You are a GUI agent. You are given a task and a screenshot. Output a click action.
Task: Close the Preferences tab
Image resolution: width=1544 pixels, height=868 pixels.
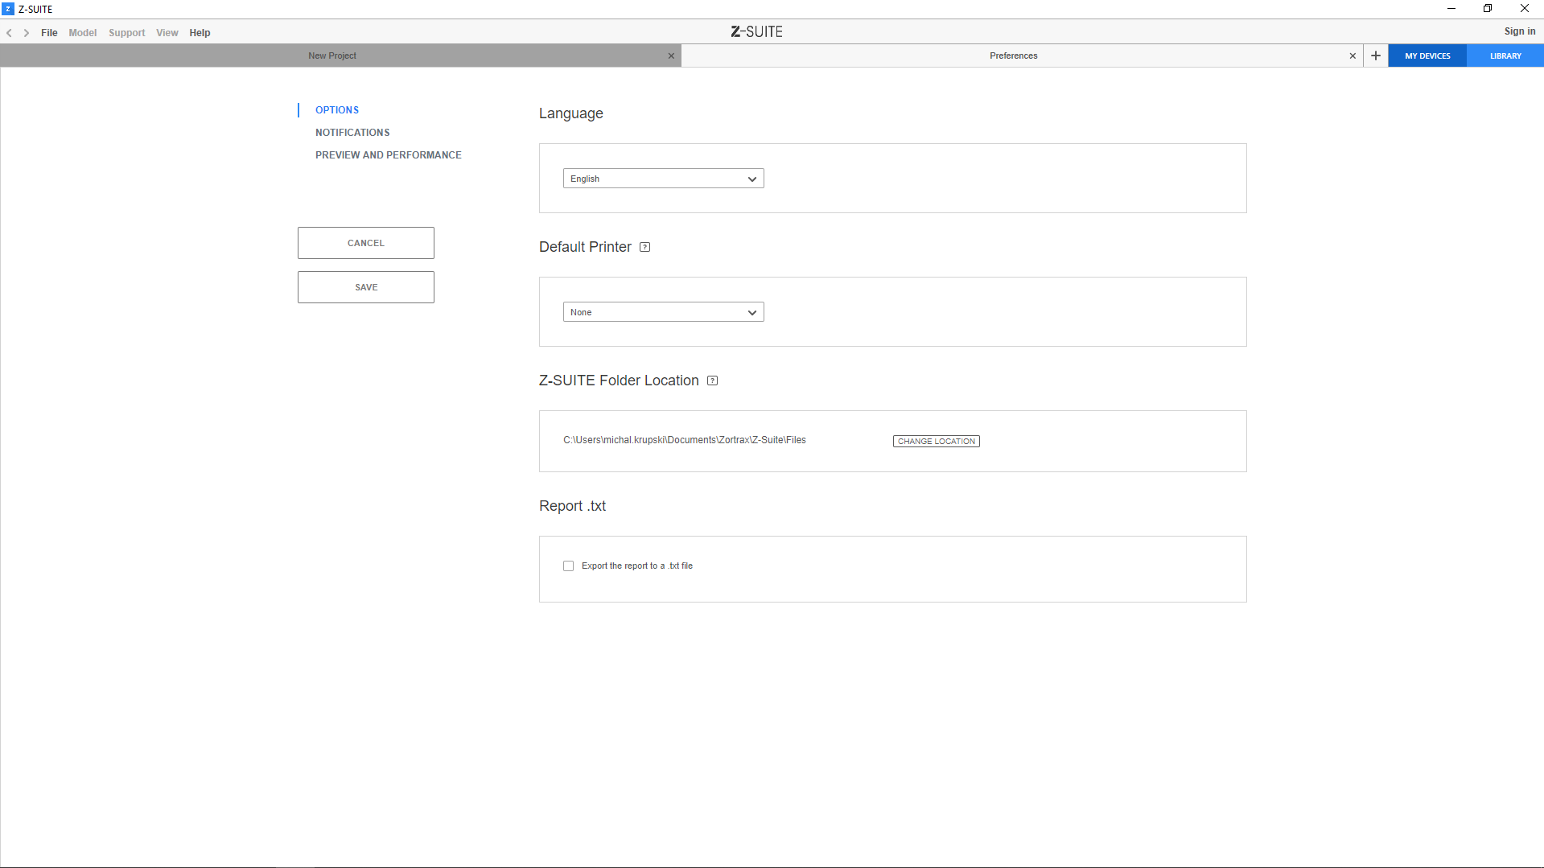tap(1353, 56)
